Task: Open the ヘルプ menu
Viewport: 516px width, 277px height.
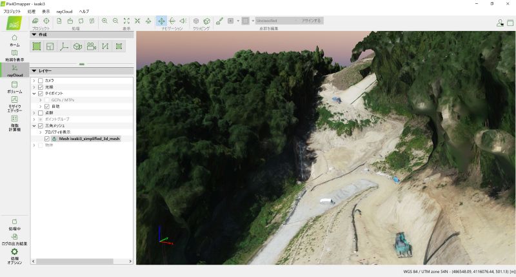Action: click(84, 12)
